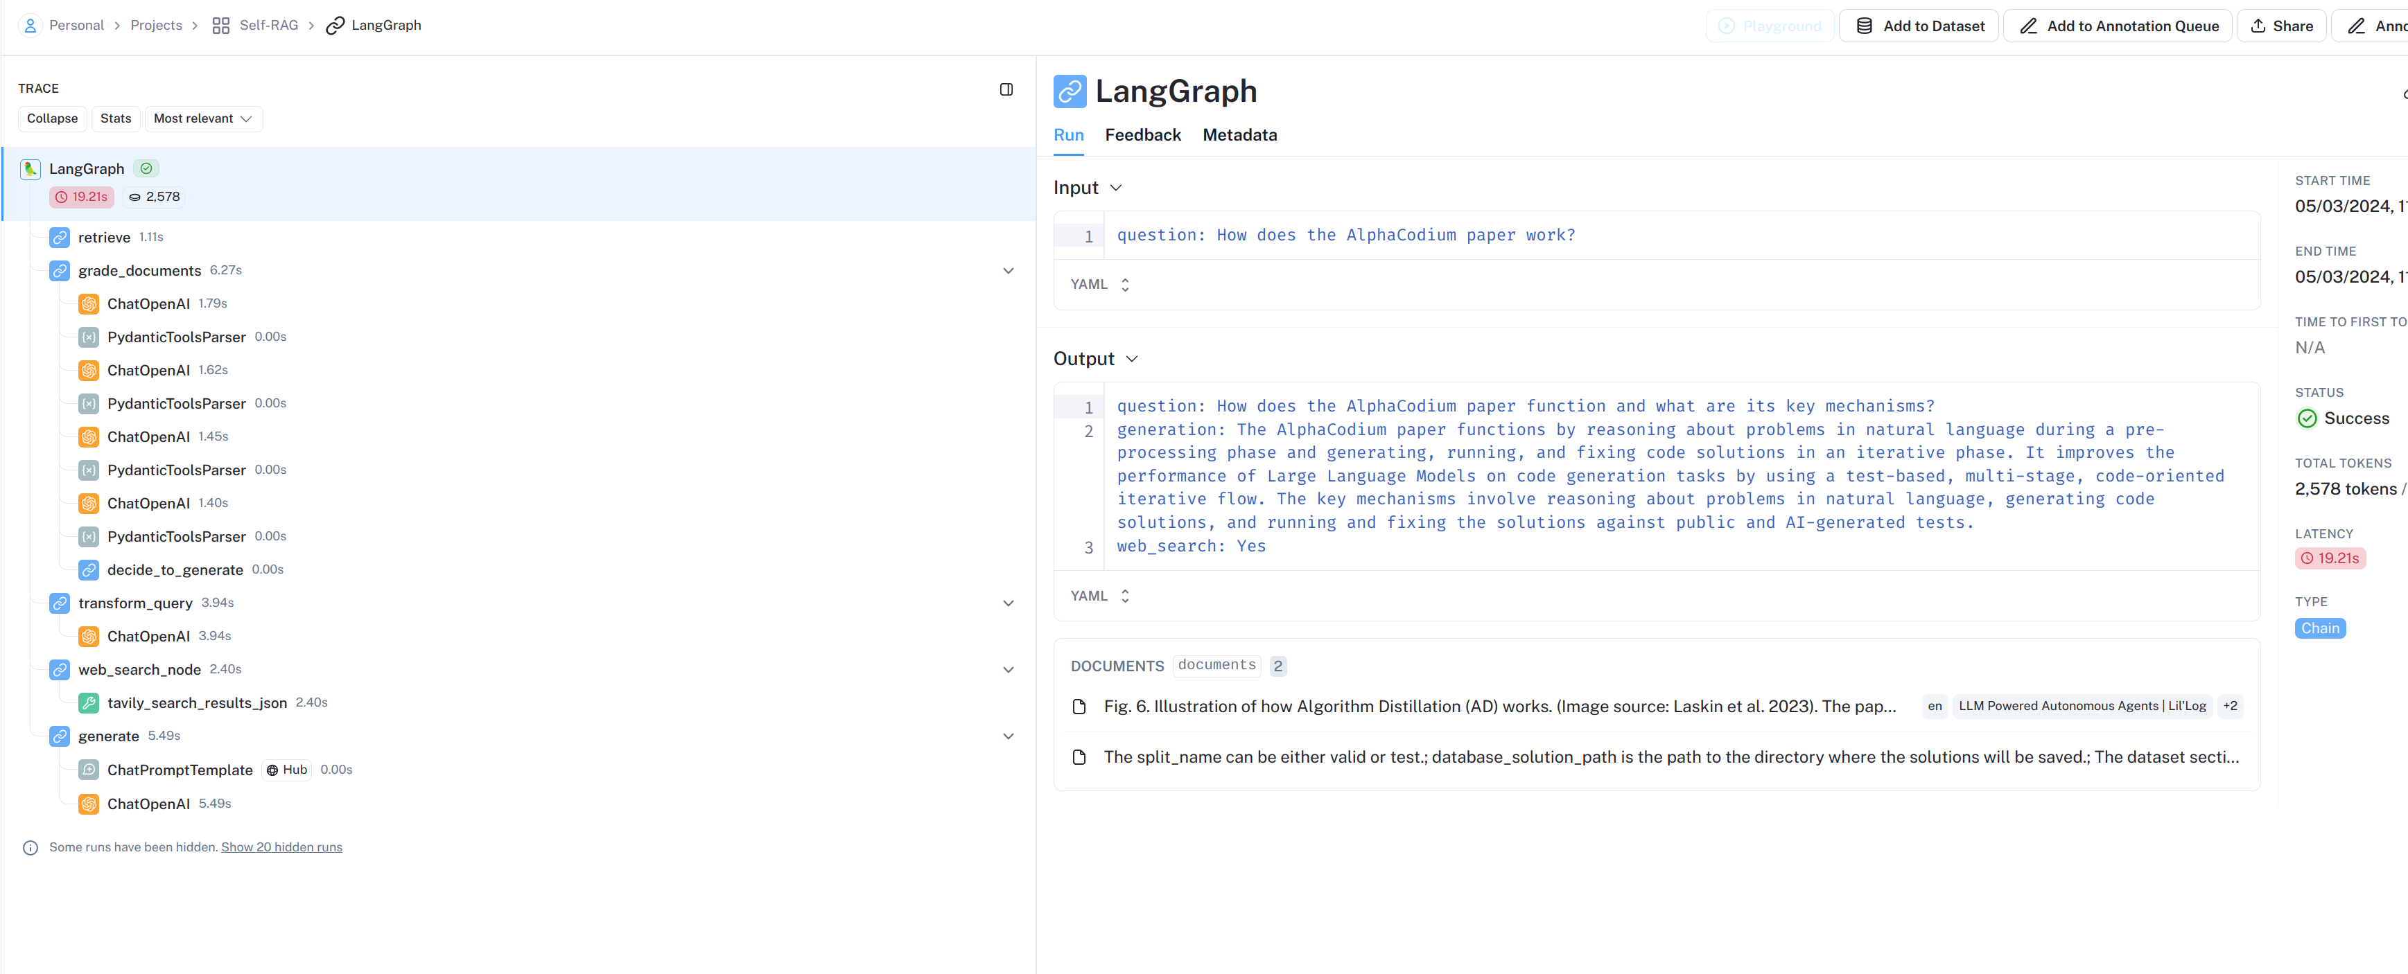
Task: Switch to the Feedback tab
Action: [1142, 135]
